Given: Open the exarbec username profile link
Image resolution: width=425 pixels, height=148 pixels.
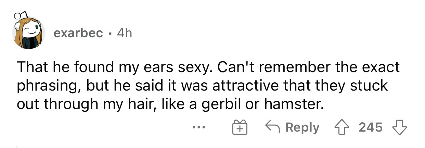Looking at the screenshot, I should point(78,33).
